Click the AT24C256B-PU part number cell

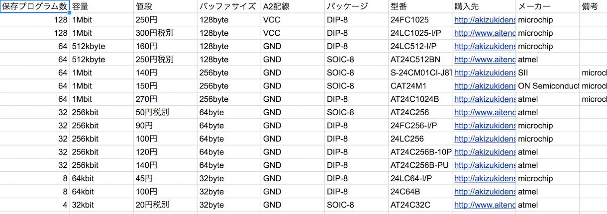click(420, 165)
